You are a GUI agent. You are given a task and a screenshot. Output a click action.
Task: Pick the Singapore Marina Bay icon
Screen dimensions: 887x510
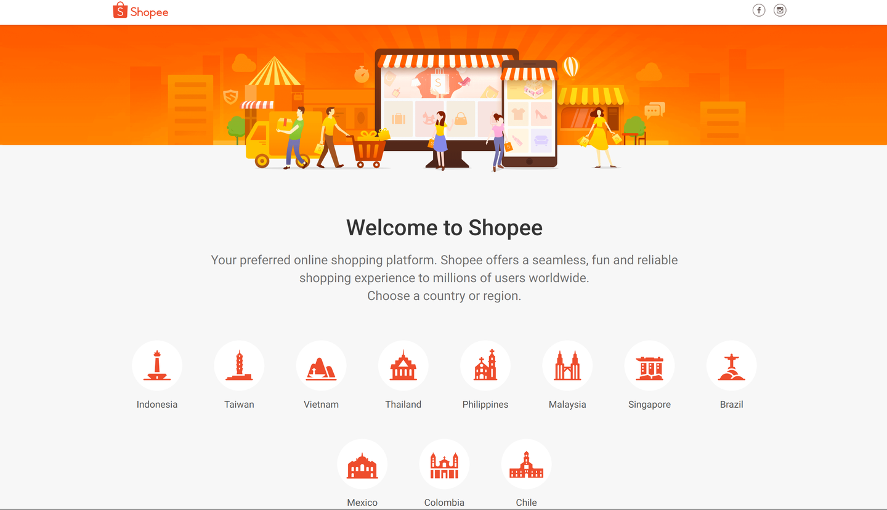point(649,366)
